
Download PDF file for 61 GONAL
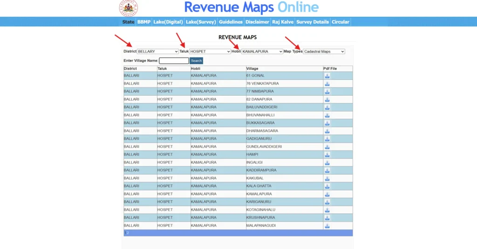click(327, 76)
